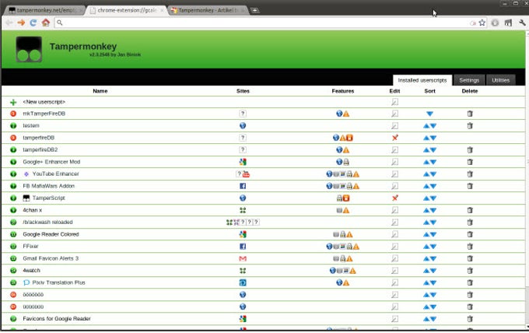Click the red X edit icon for TamperScript

394,198
